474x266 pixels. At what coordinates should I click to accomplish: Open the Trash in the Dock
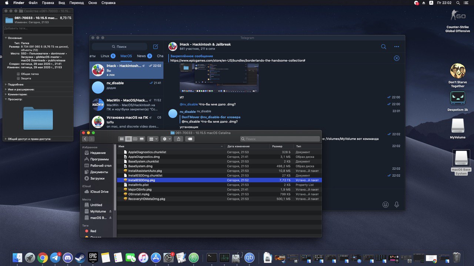(457, 258)
